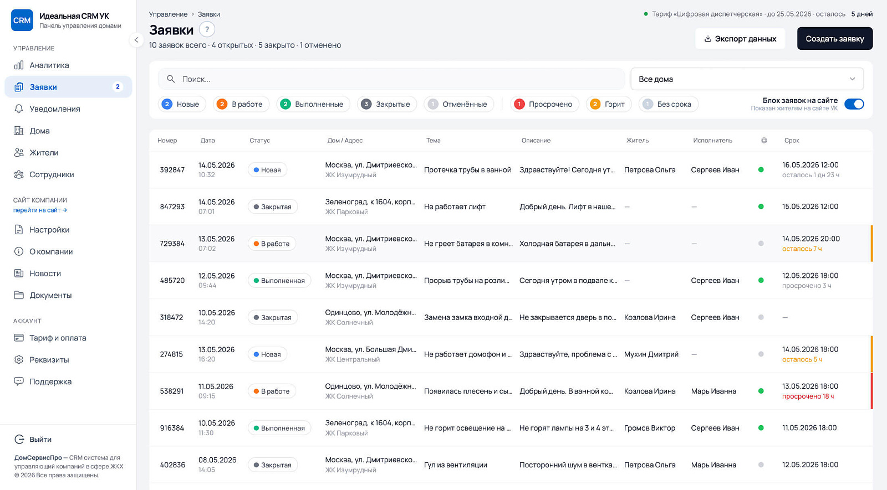This screenshot has width=887, height=490.
Task: Click the Выйти logout icon
Action: pos(19,440)
